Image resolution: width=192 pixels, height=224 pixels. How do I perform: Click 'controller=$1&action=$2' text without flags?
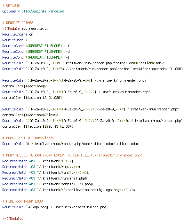click(24, 86)
